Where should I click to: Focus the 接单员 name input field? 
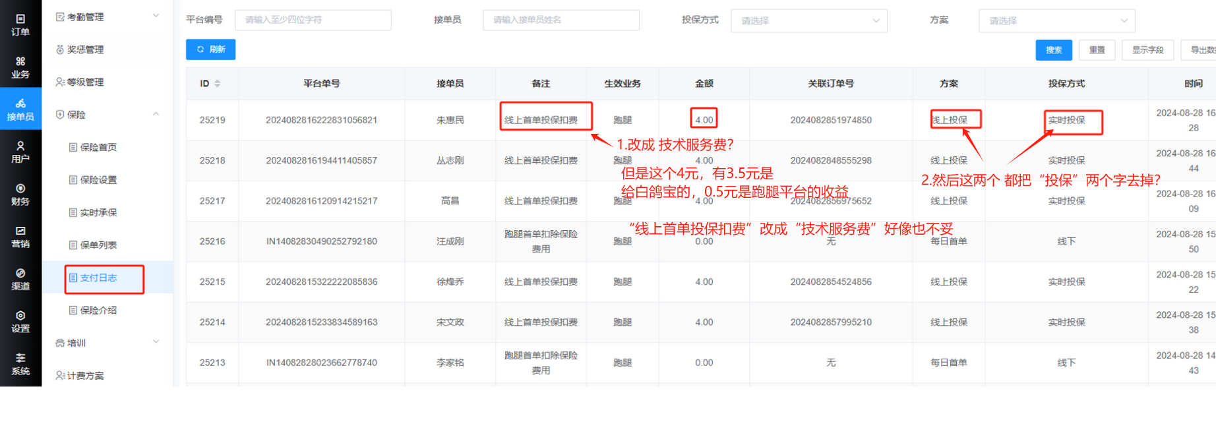tap(561, 20)
